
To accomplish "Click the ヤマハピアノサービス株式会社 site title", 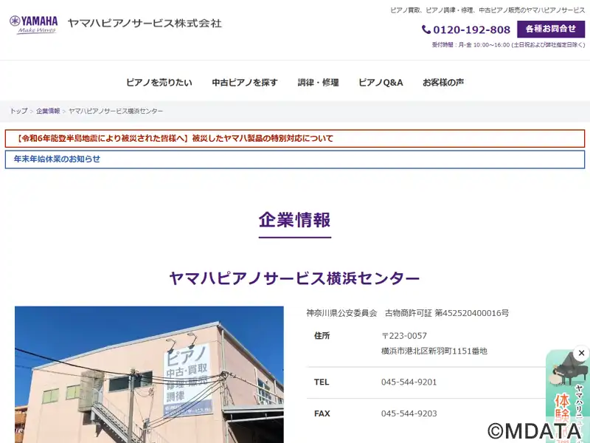I will point(145,24).
